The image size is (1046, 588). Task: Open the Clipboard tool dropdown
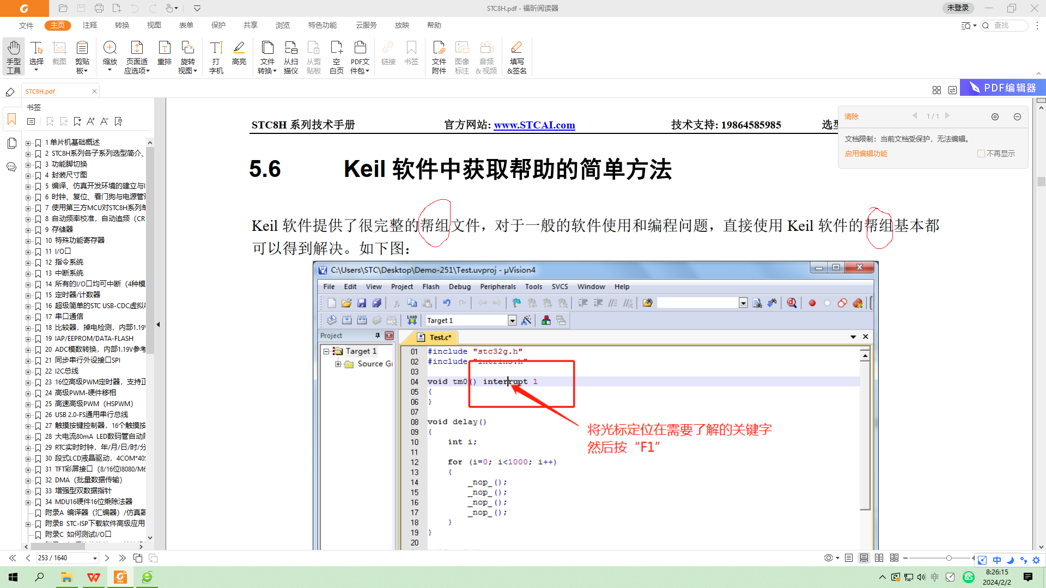[82, 57]
